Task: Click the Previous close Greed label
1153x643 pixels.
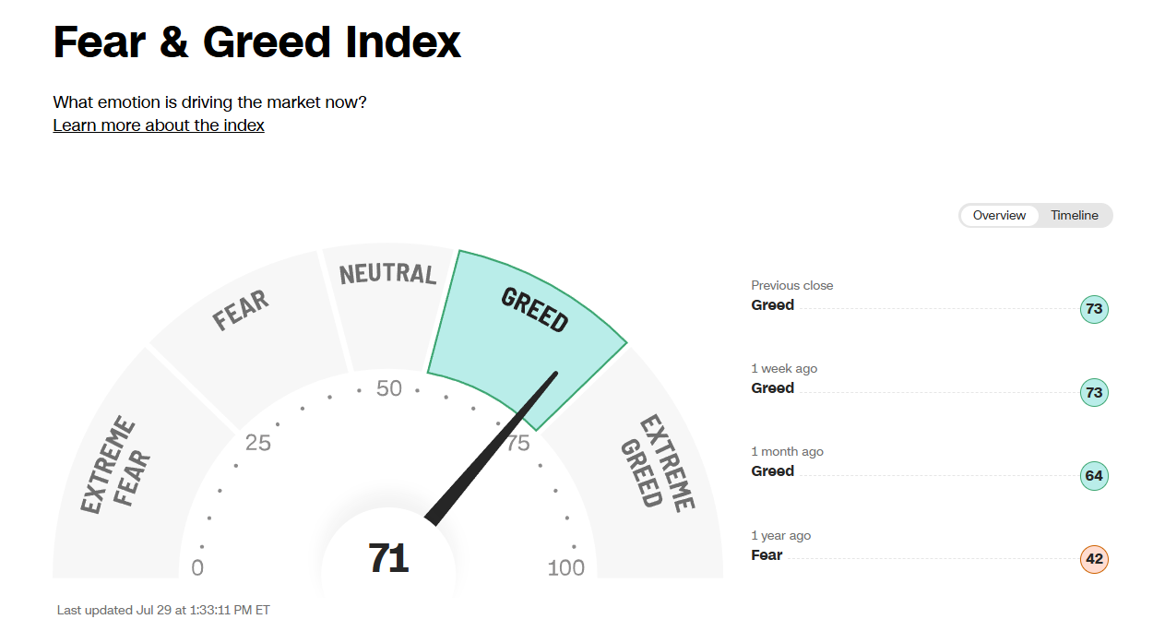Action: tap(772, 304)
